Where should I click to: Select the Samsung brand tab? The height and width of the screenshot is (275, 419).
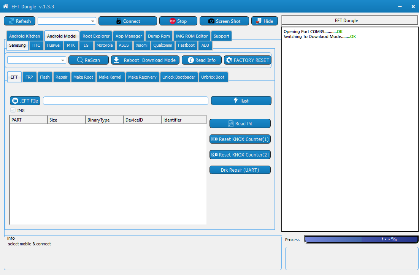tap(17, 45)
